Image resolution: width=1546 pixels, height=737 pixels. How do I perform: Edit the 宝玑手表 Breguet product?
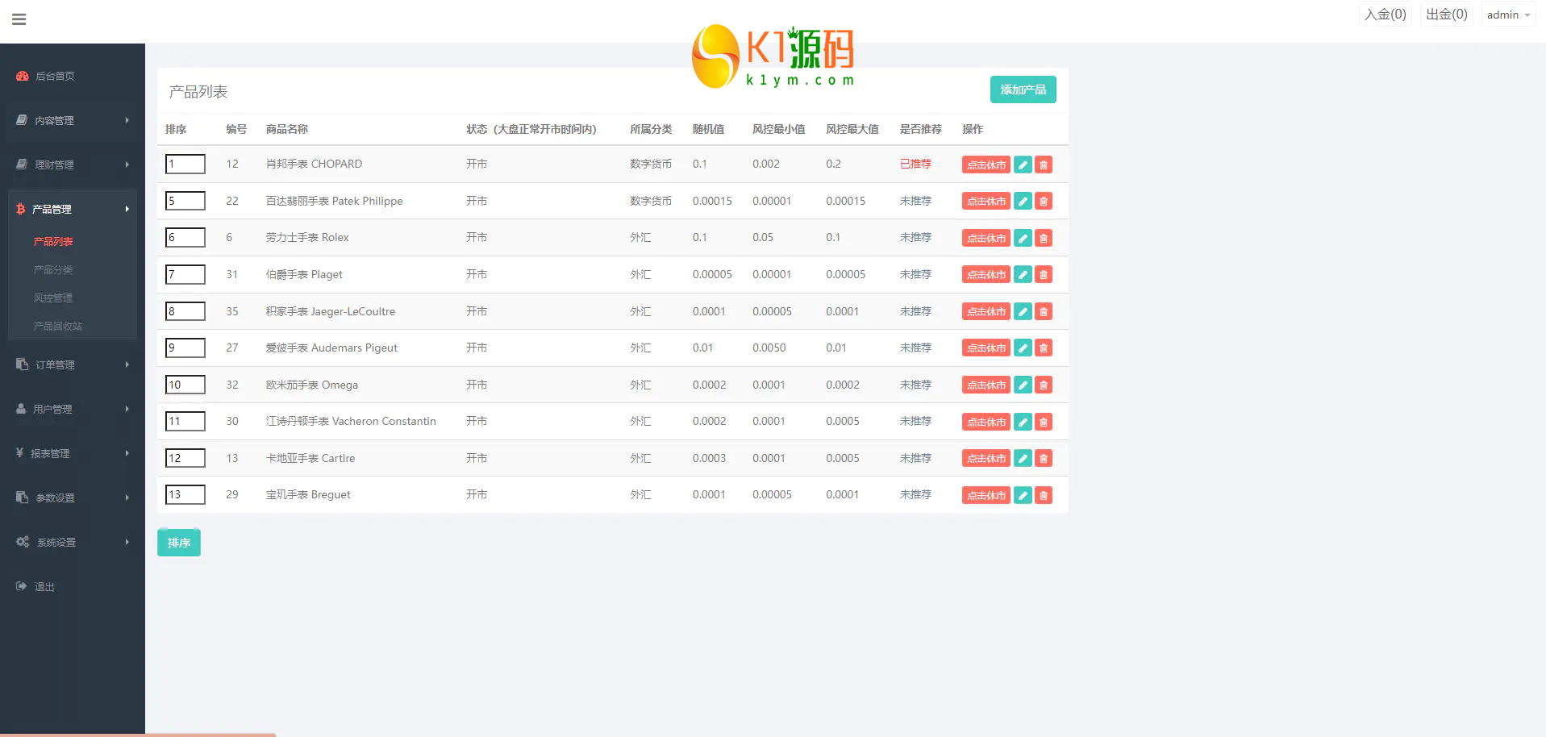tap(1023, 495)
